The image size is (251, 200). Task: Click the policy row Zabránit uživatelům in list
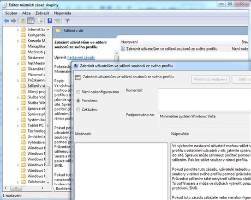(184, 49)
